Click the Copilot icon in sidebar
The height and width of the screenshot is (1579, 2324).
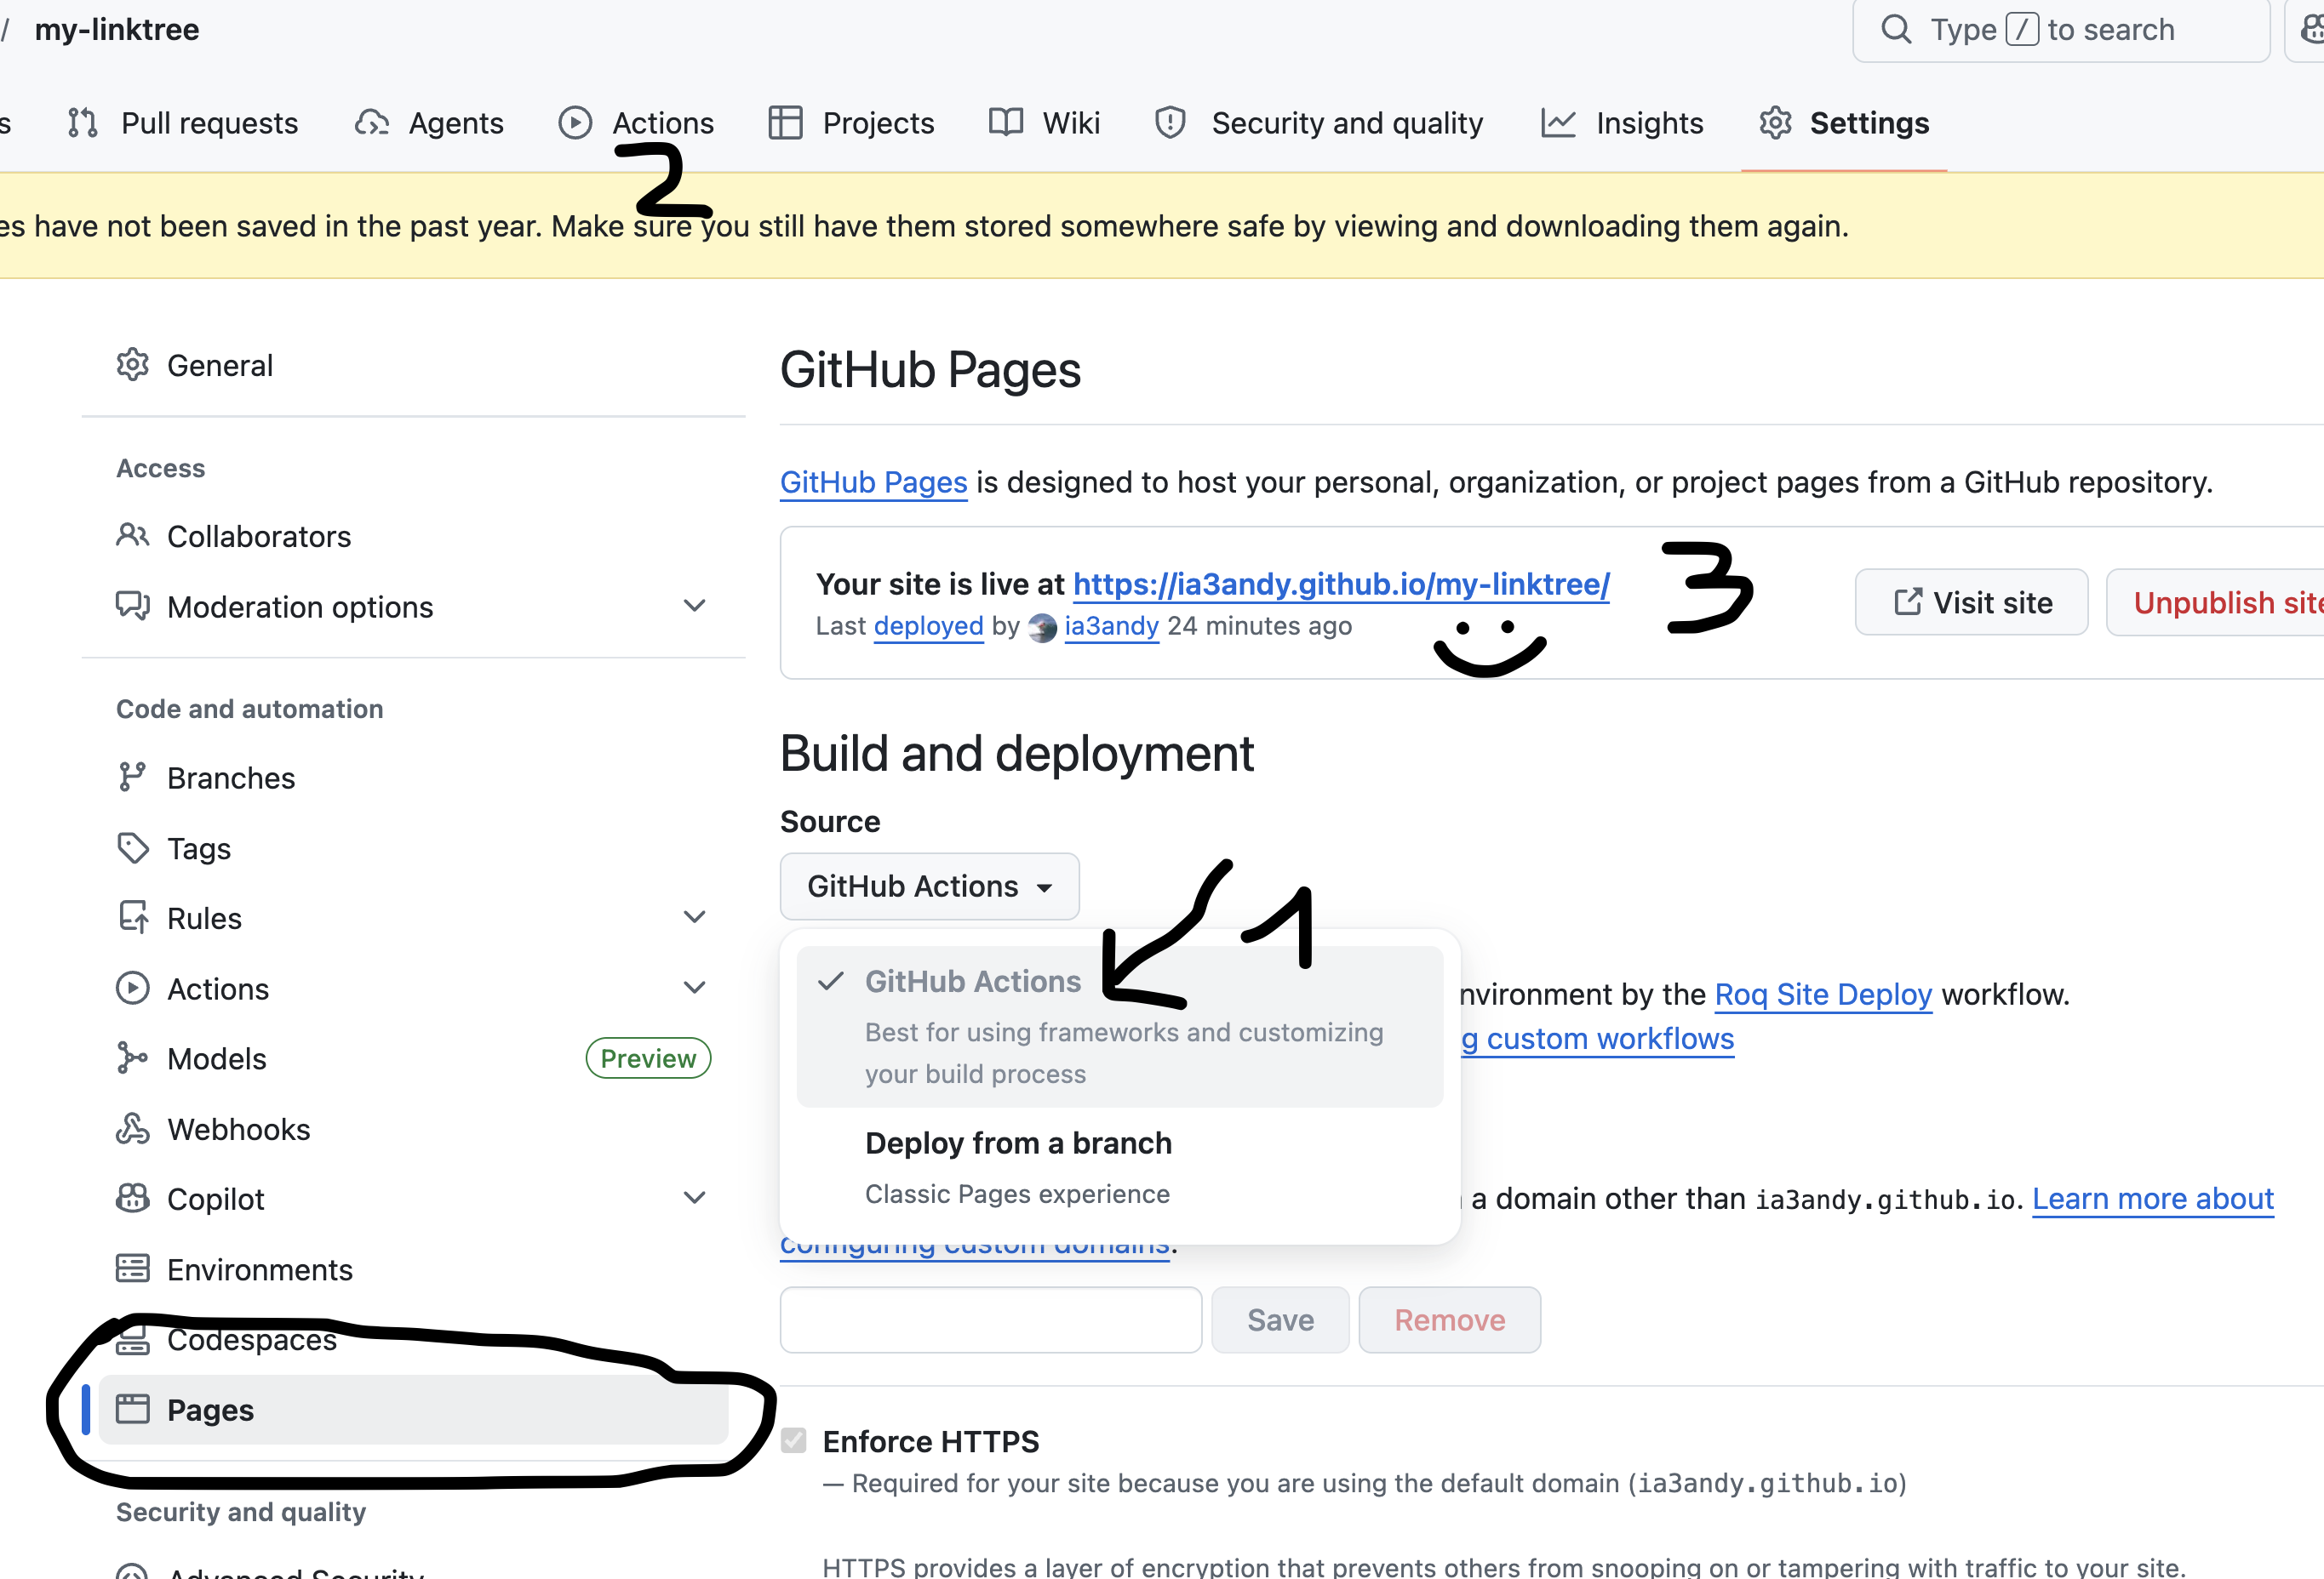132,1198
